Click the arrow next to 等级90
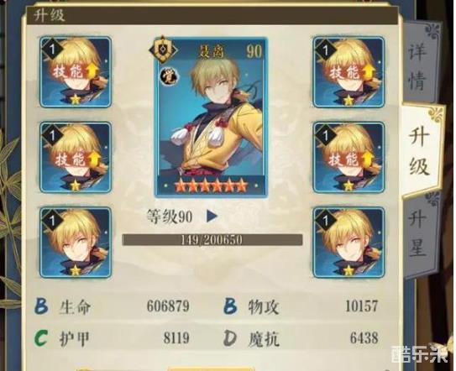The image size is (456, 371). point(212,216)
